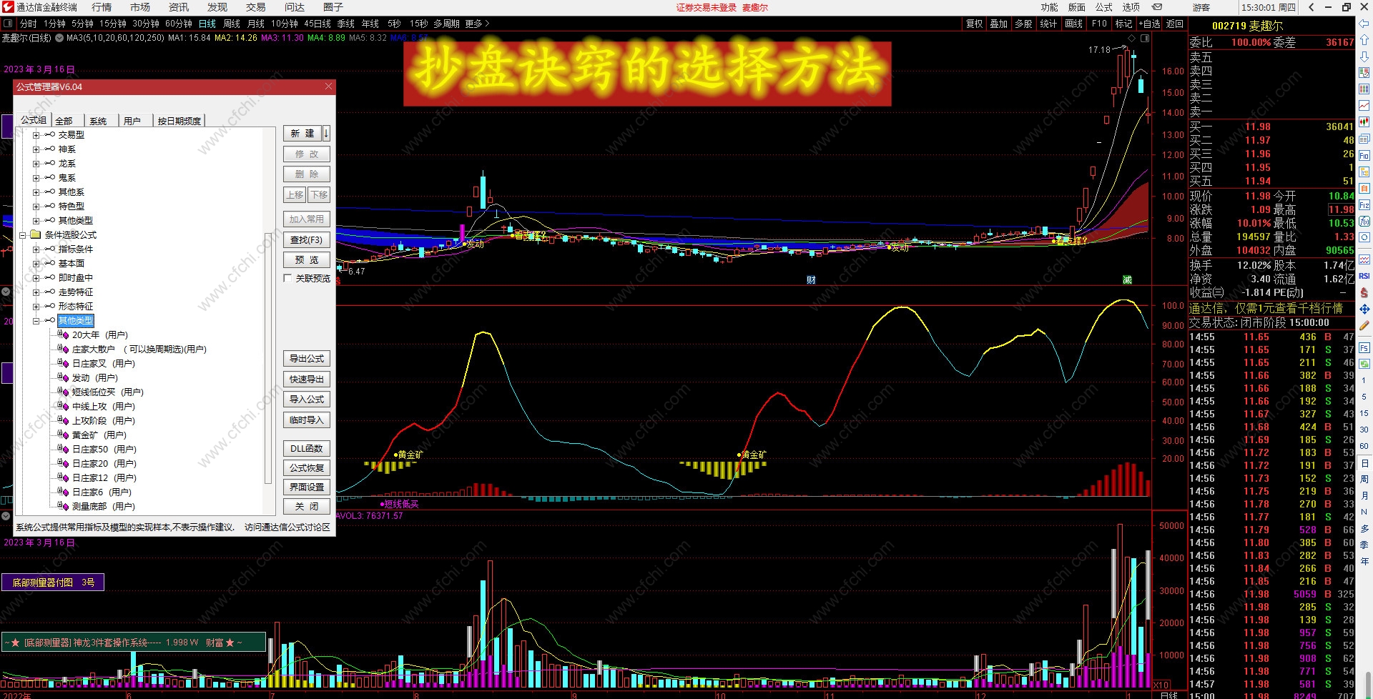Expand the 神系 tree node

[x=36, y=149]
